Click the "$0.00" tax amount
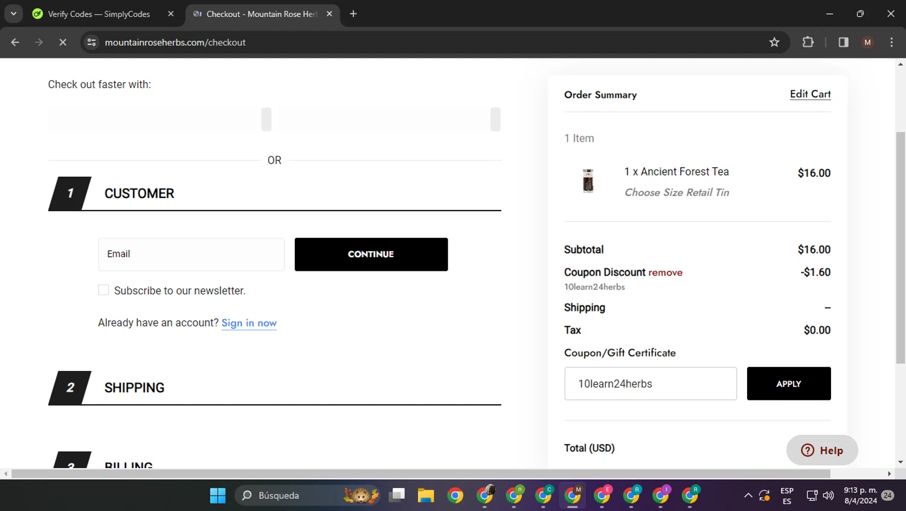 coord(817,330)
